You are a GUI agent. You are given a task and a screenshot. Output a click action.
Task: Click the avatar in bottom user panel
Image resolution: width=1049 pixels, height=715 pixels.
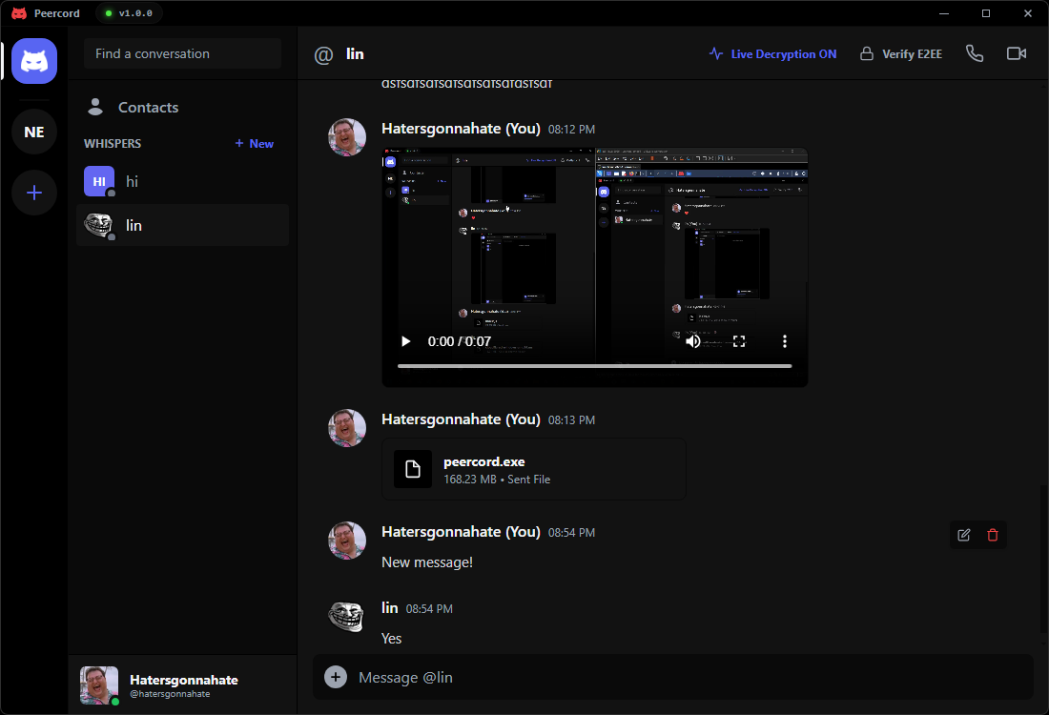point(99,685)
